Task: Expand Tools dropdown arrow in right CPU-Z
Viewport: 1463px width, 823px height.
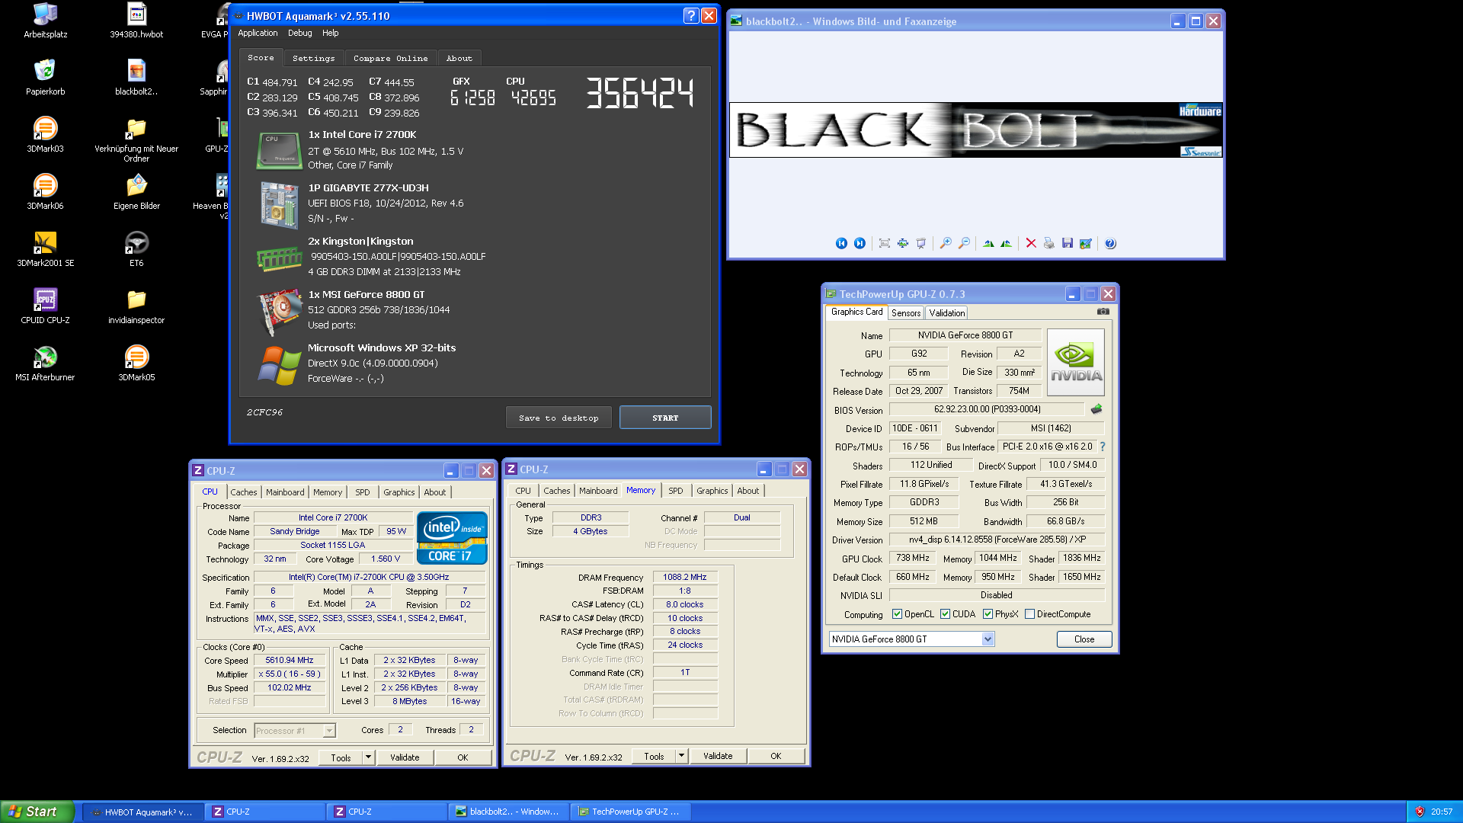Action: pos(681,756)
